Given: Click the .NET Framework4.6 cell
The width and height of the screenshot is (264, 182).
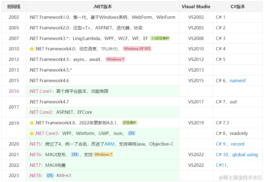Looking at the screenshot, I should tap(103, 81).
